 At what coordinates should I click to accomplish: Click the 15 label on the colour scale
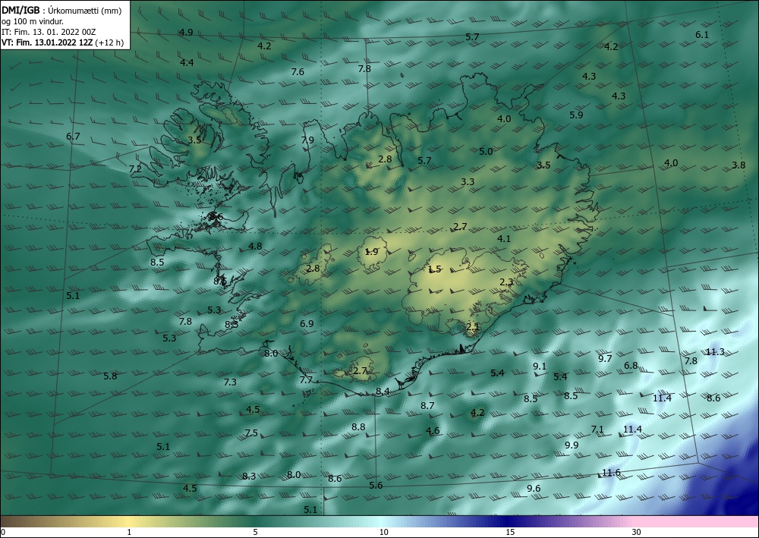click(510, 532)
